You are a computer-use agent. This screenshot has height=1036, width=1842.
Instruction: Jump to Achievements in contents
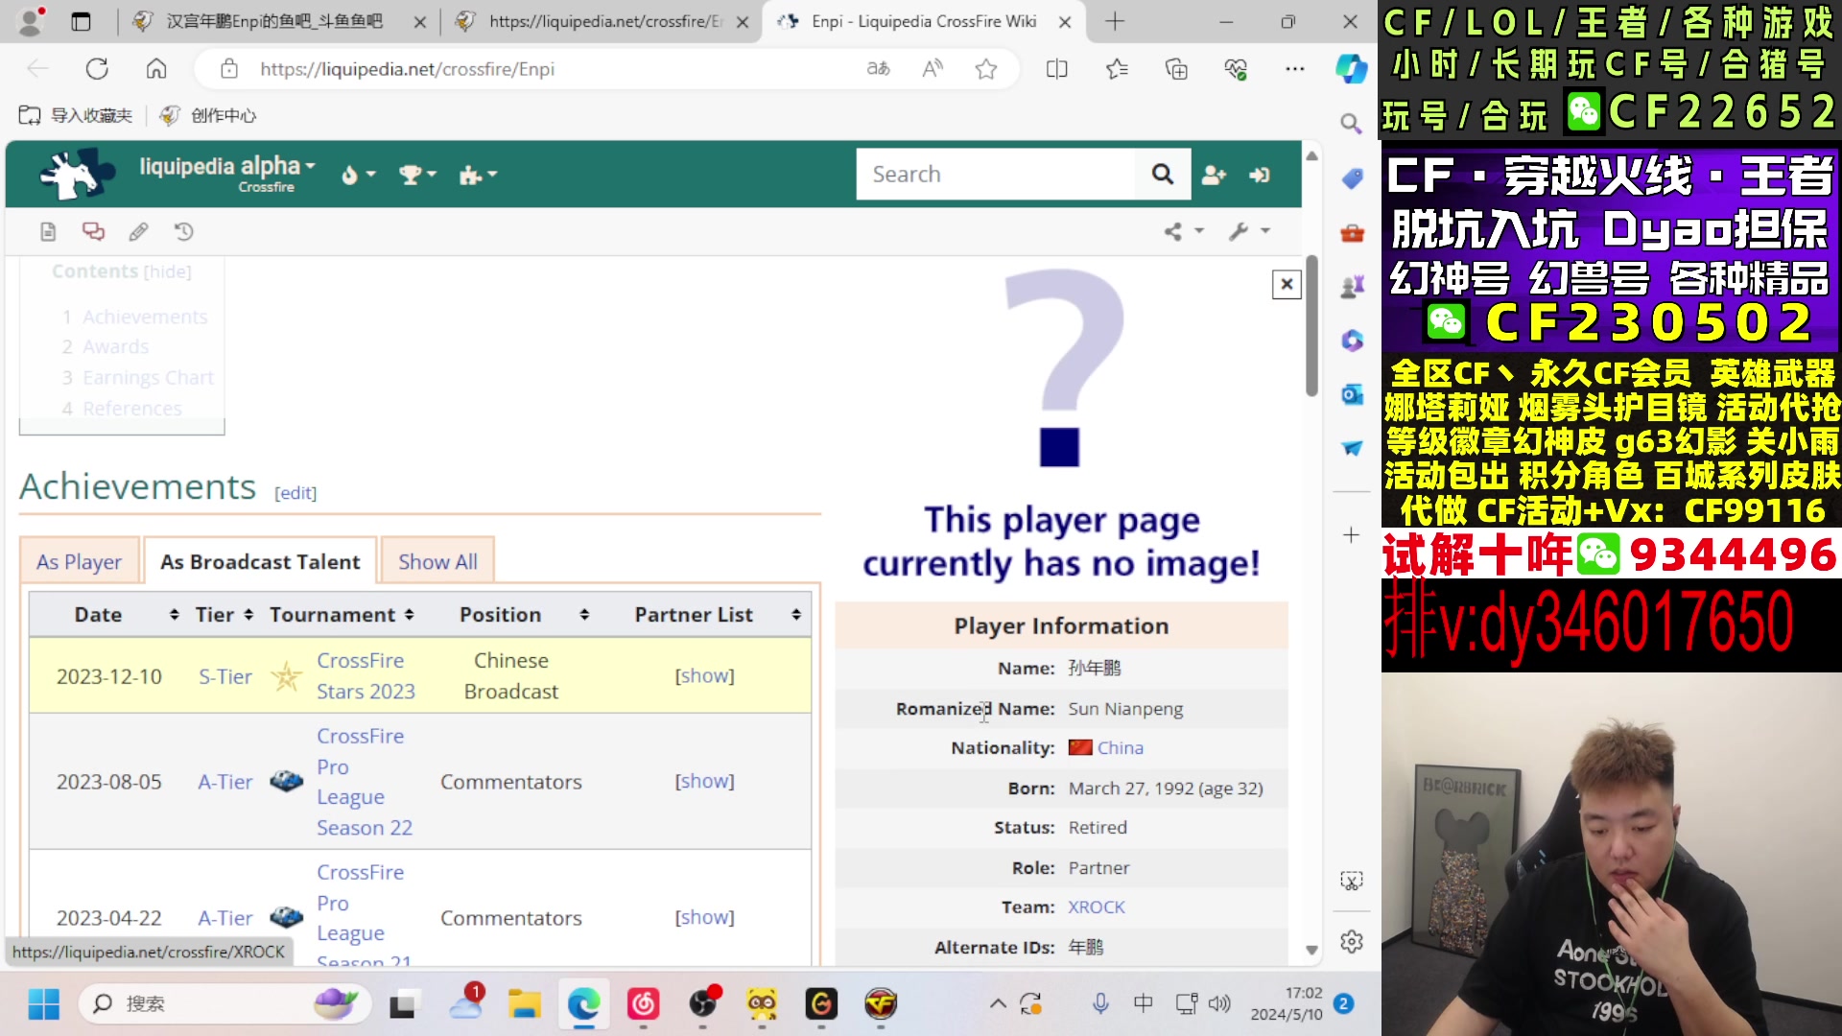point(144,317)
